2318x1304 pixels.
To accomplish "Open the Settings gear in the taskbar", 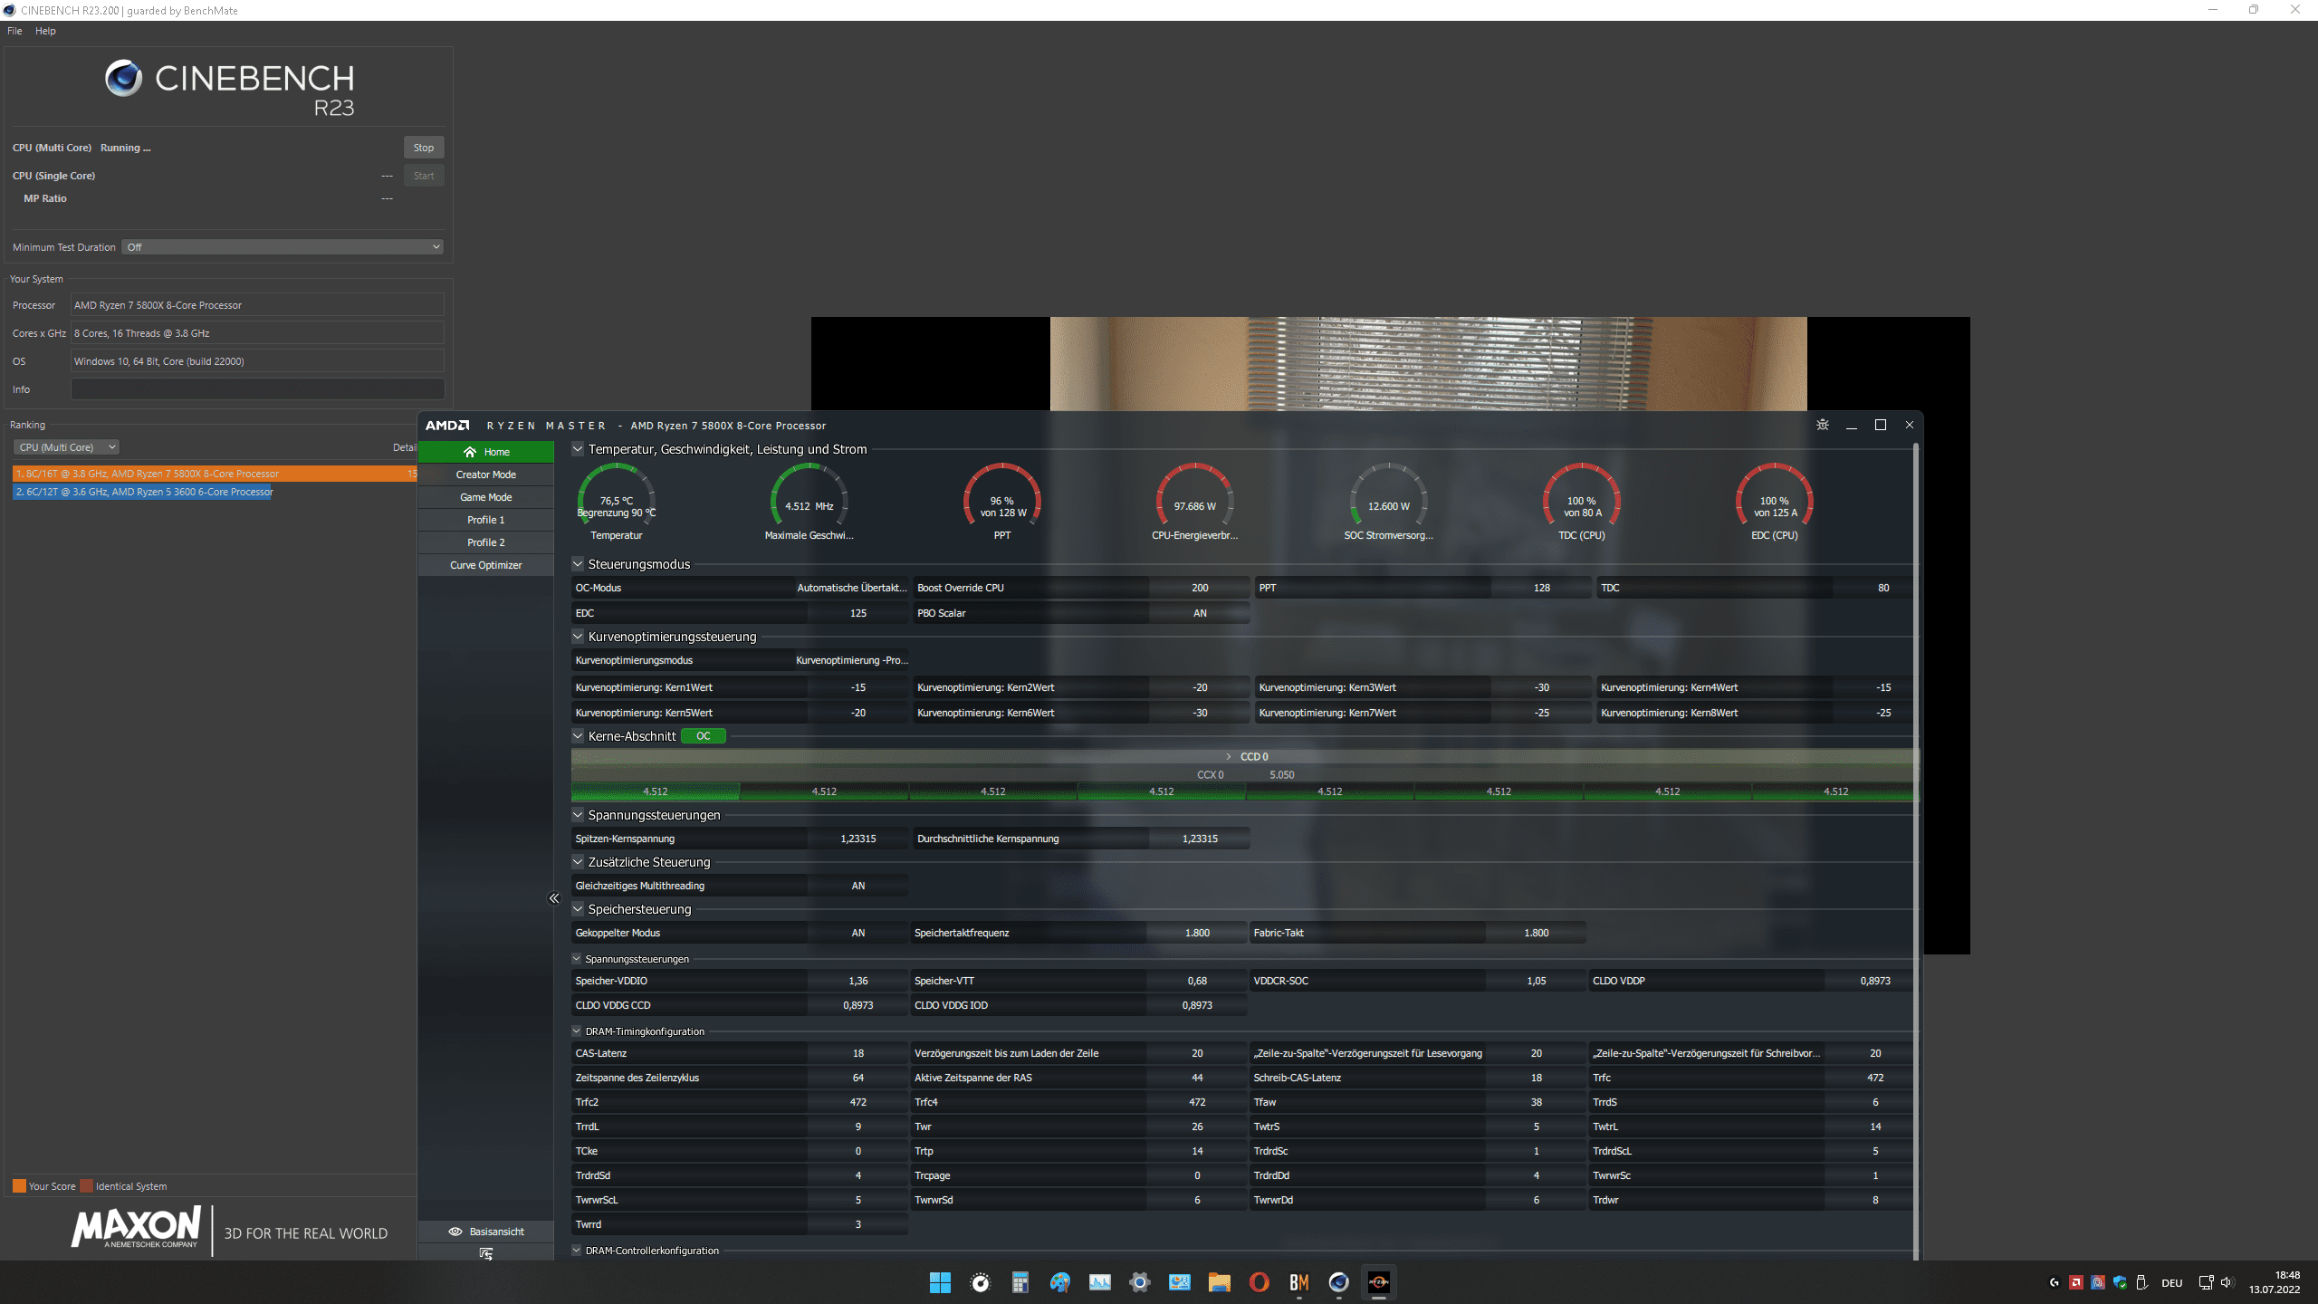I will 1140,1282.
